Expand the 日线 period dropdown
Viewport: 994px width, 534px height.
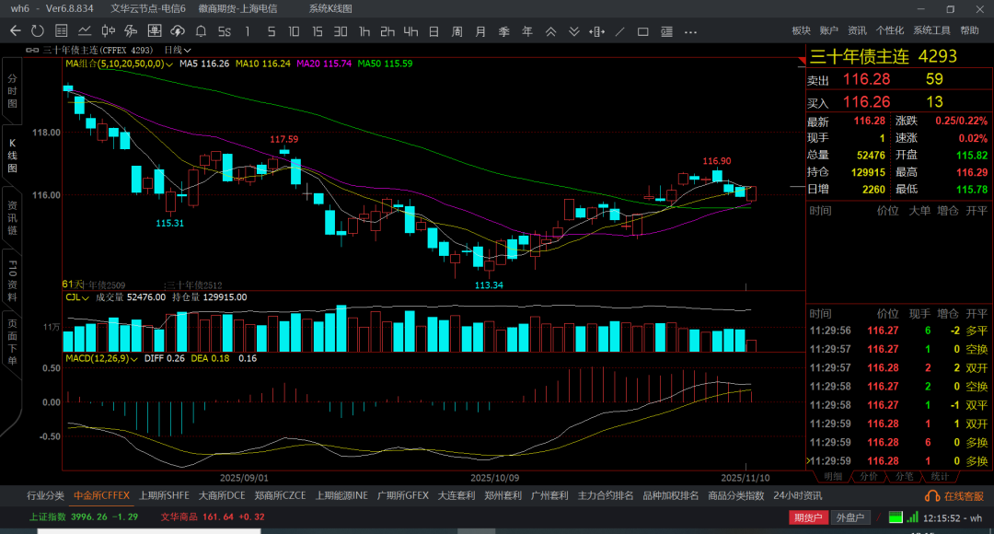[x=178, y=50]
